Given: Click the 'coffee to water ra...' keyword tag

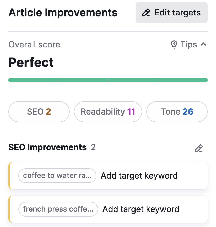Looking at the screenshot, I should click(57, 176).
